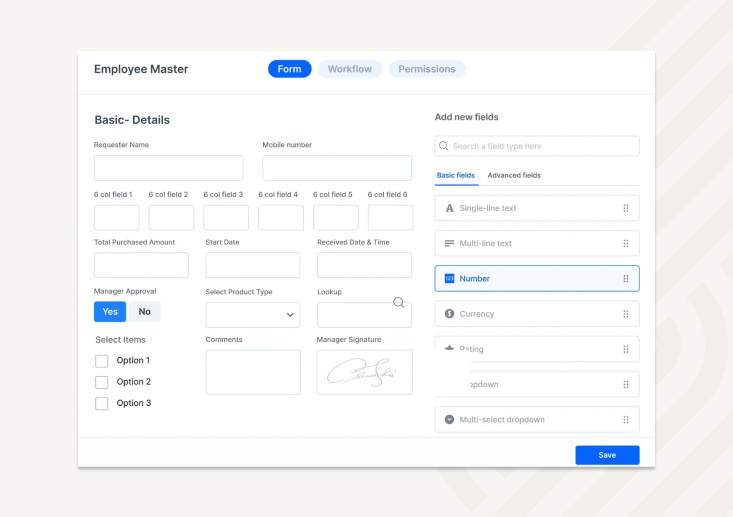
Task: Open the Select Product Type dropdown
Action: click(x=253, y=315)
